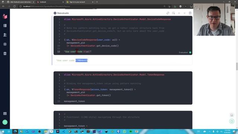238x134 pixels.
Task: Move the cell down
Action: [184, 13]
